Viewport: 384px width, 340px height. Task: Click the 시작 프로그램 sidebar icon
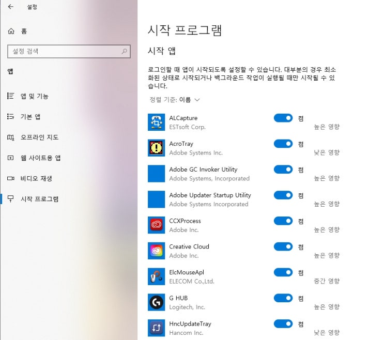click(10, 199)
